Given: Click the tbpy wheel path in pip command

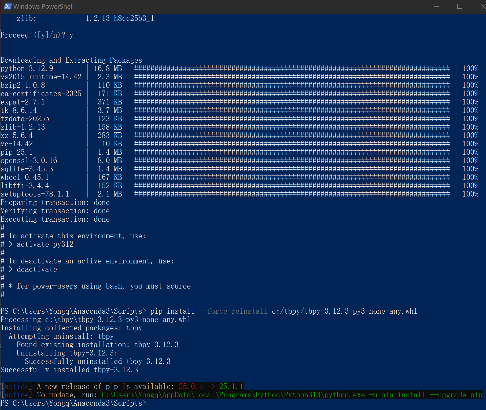Looking at the screenshot, I should (x=345, y=311).
